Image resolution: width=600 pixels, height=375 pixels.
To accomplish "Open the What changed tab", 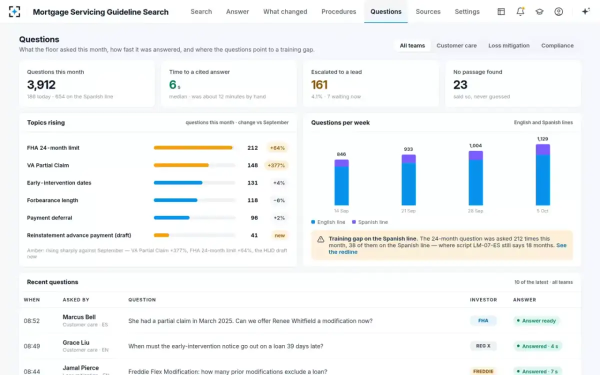I will [285, 11].
